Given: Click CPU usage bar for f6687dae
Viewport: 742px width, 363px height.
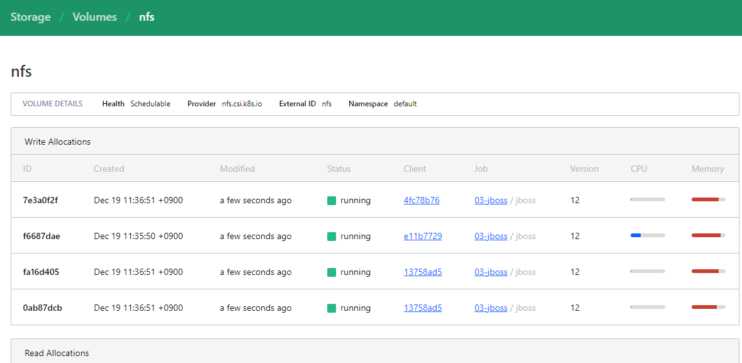Looking at the screenshot, I should [648, 235].
